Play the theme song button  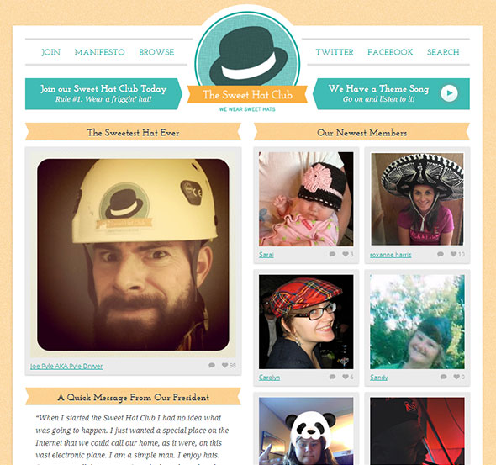pos(449,93)
